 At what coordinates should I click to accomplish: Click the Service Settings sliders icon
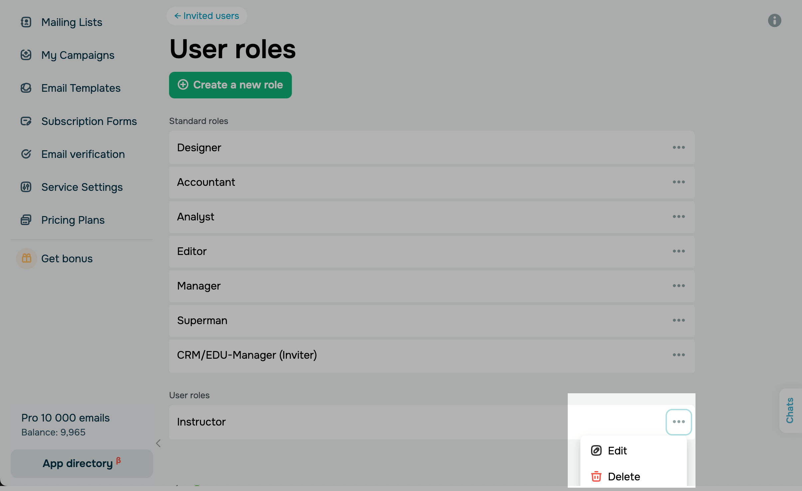click(x=26, y=187)
